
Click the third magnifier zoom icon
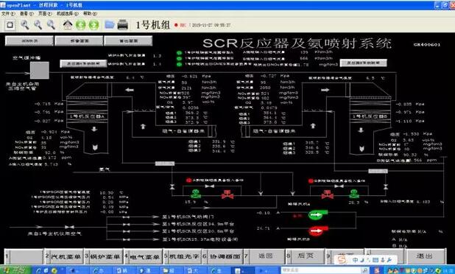coord(51,25)
